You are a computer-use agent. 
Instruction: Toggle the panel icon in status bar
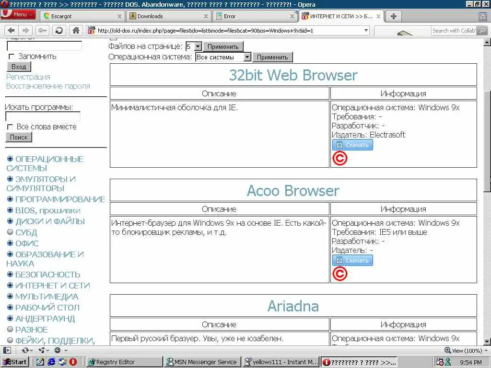tap(7, 350)
